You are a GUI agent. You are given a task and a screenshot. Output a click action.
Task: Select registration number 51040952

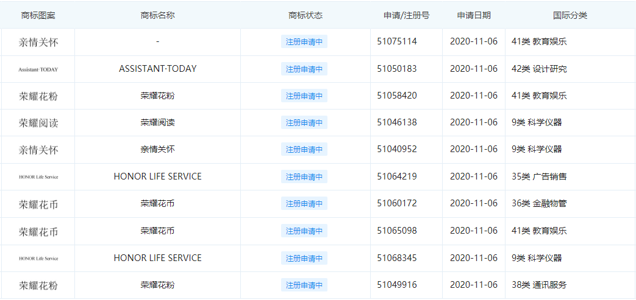pos(397,149)
